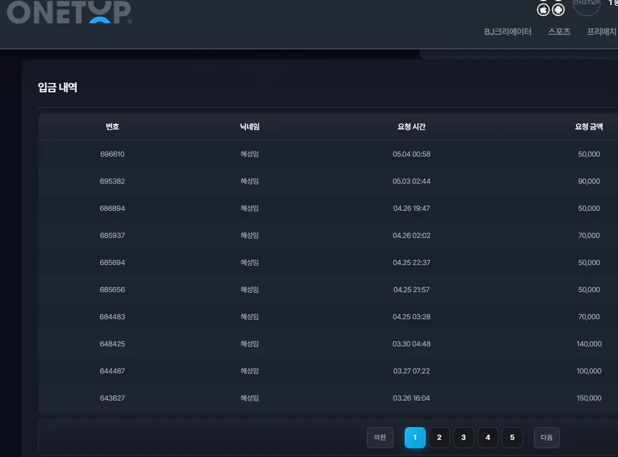Click the 150,000 amount in row 643627
The width and height of the screenshot is (618, 457).
(x=589, y=398)
